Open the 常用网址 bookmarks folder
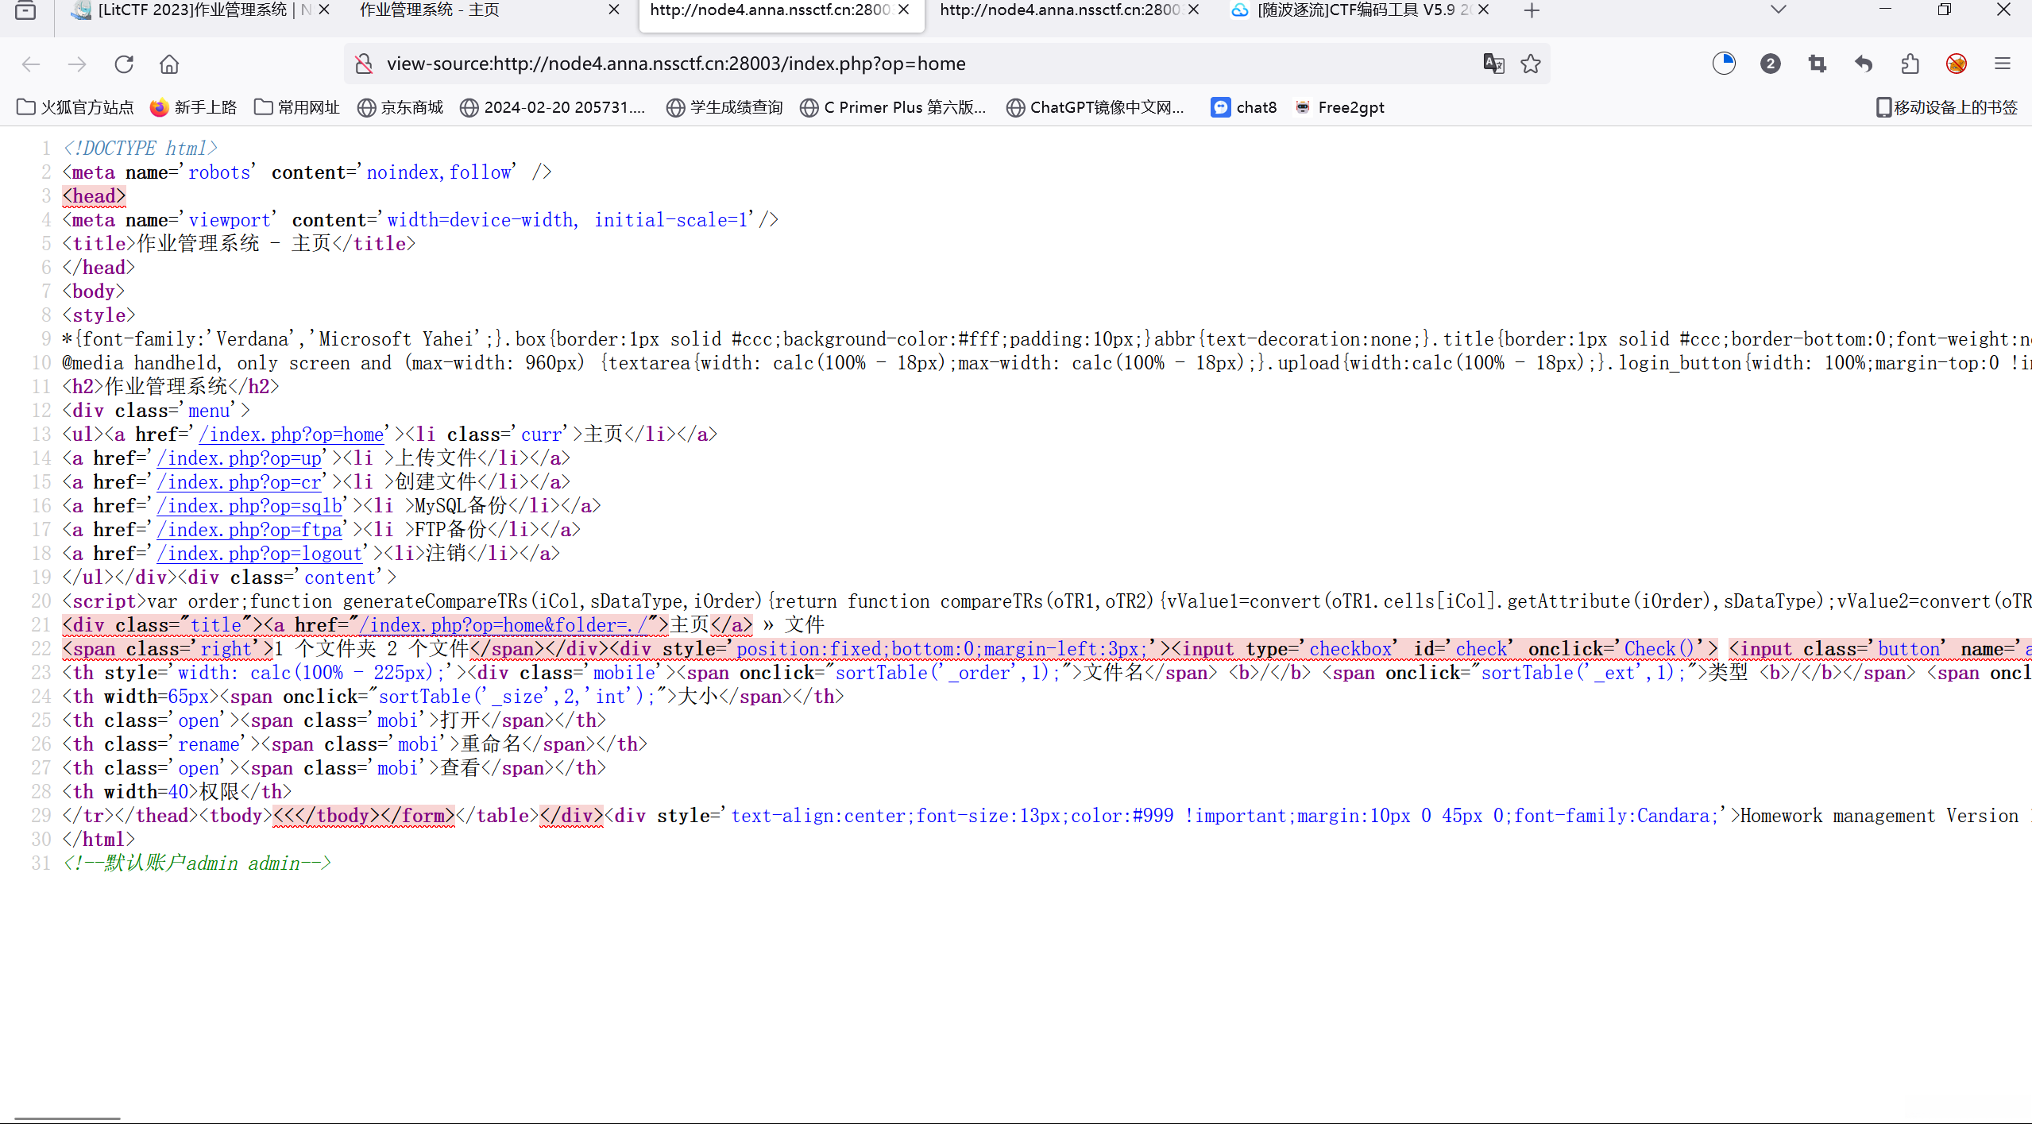 pos(297,107)
